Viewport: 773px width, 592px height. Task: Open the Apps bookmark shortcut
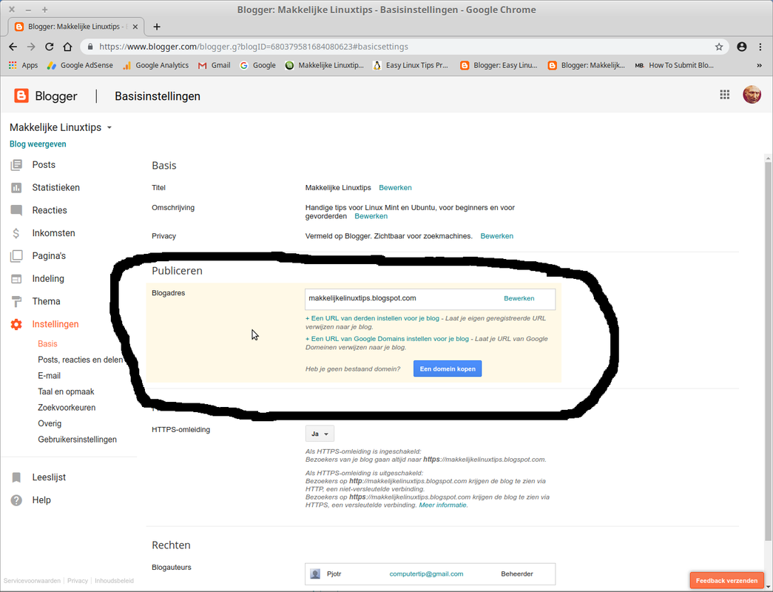click(23, 65)
